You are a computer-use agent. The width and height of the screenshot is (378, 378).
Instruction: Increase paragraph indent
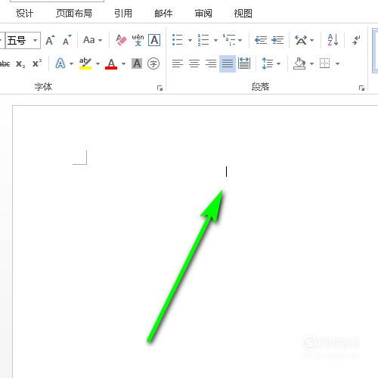click(x=277, y=40)
